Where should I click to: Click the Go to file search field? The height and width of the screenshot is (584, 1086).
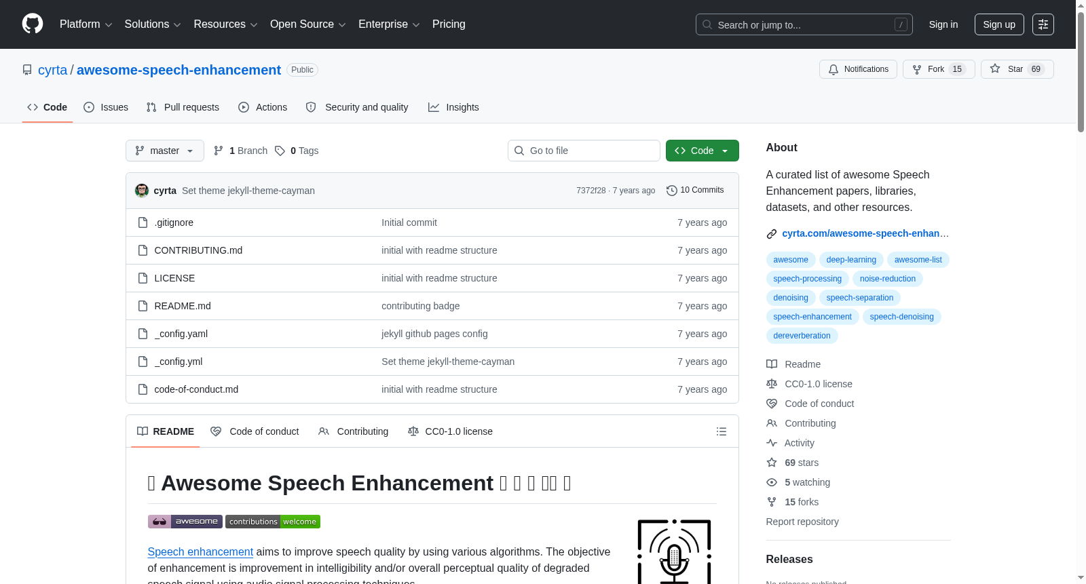pyautogui.click(x=584, y=151)
